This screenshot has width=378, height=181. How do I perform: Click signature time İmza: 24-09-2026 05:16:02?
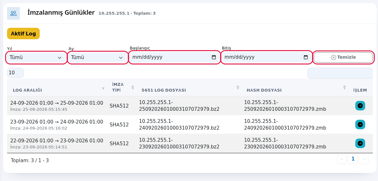(x=38, y=128)
